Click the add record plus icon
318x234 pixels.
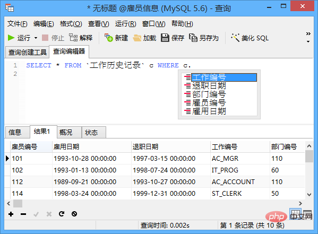[11, 214]
